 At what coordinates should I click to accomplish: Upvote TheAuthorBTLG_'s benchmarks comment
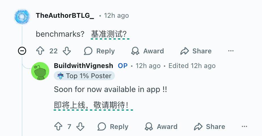(40, 51)
